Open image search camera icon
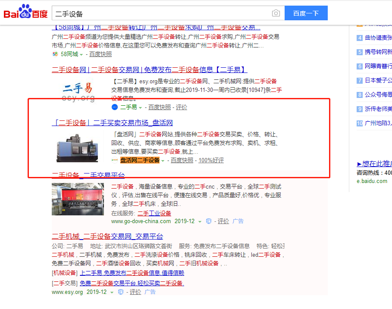392x309 pixels. (276, 13)
